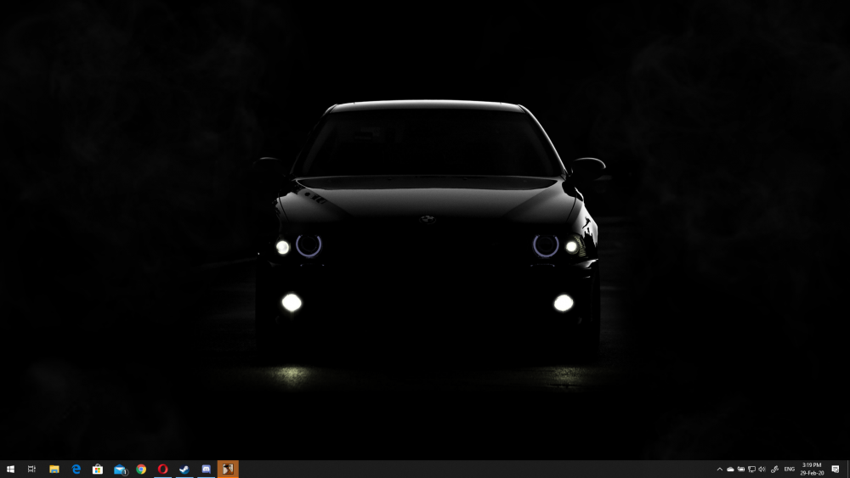Open the Windows Start menu
Viewport: 850px width, 478px height.
[x=10, y=469]
